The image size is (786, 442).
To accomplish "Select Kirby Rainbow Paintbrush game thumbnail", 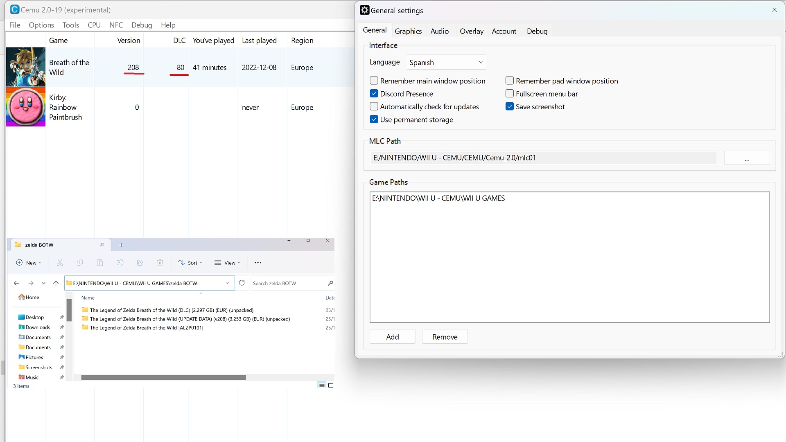I will coord(25,107).
